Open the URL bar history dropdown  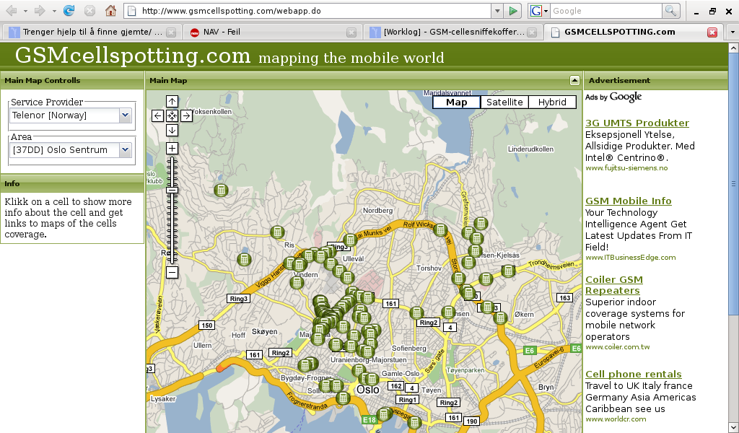click(497, 10)
